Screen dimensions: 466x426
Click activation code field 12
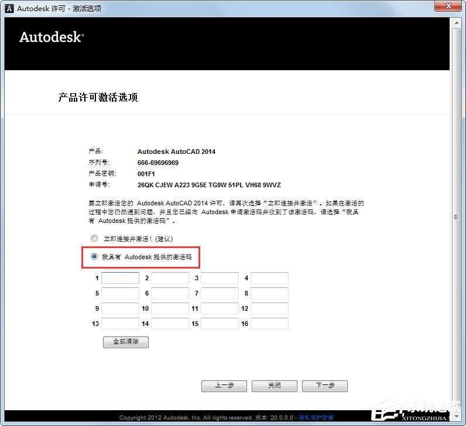[x=269, y=308]
